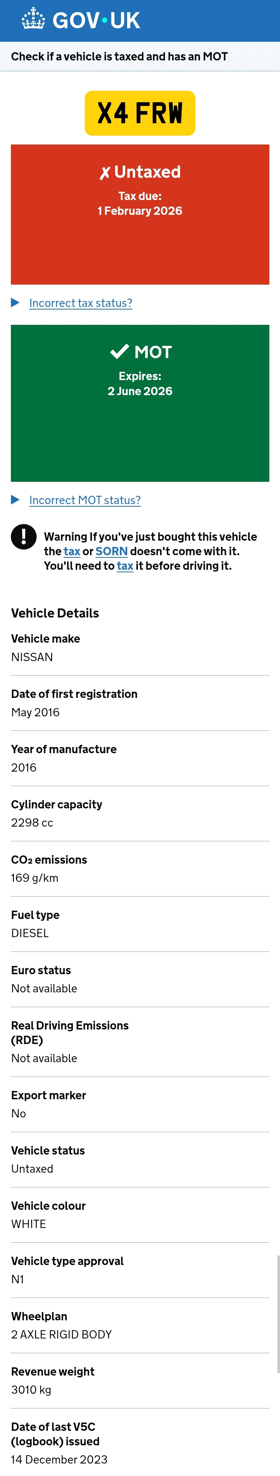Click the check mark icon beside MOT
The width and height of the screenshot is (280, 1476).
pyautogui.click(x=119, y=351)
